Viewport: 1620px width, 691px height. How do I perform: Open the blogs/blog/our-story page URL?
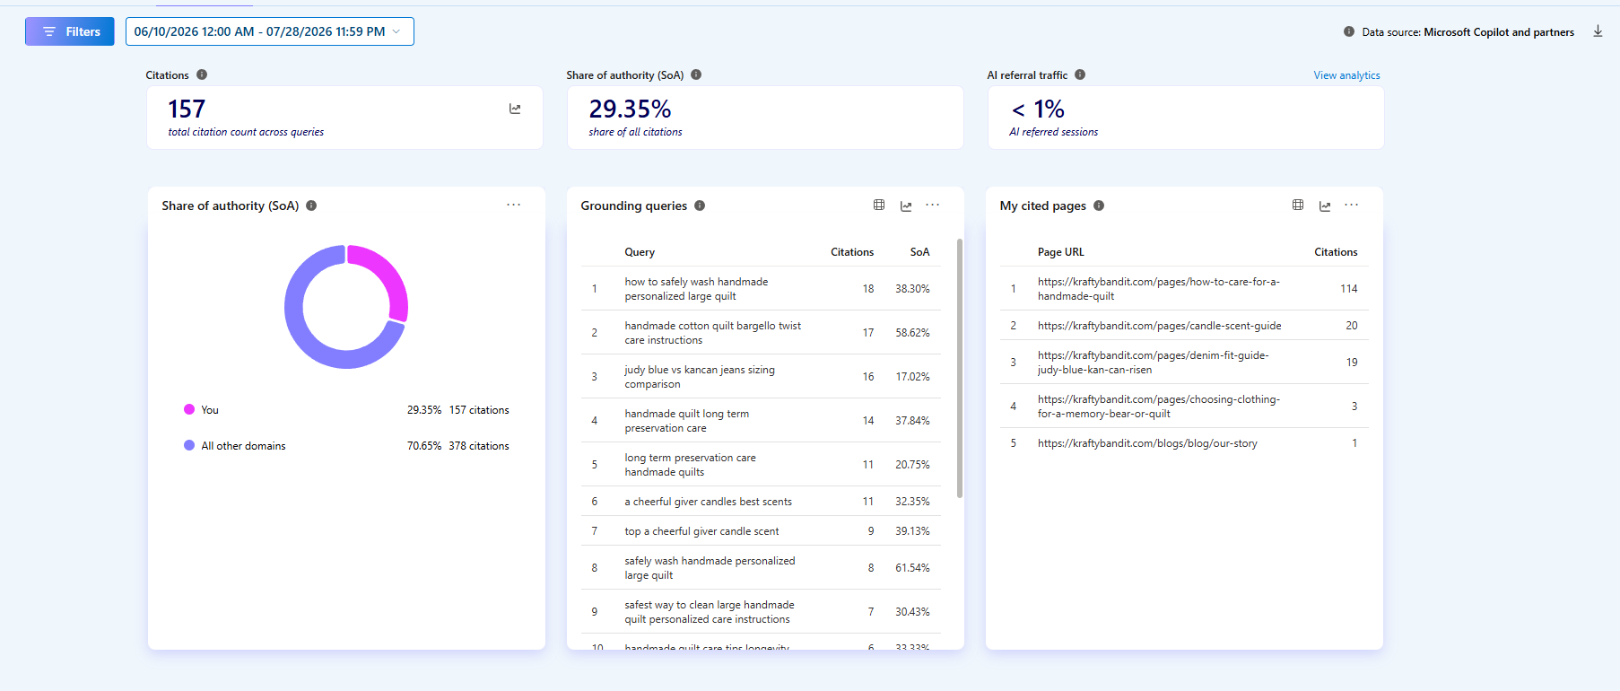click(x=1147, y=443)
